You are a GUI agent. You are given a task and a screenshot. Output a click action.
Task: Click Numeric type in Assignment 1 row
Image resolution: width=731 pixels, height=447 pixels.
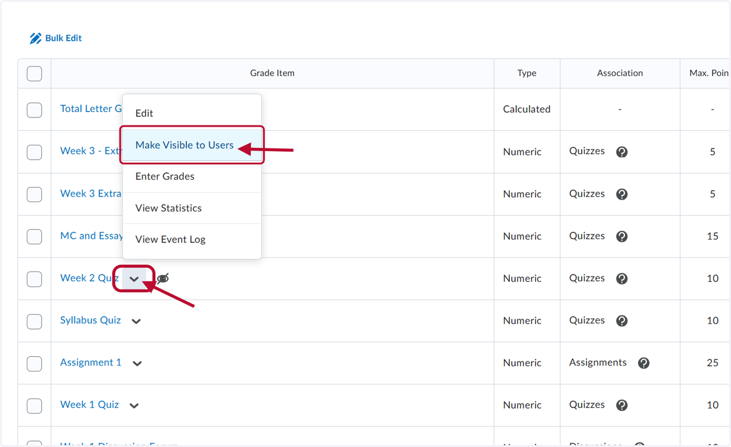click(523, 363)
